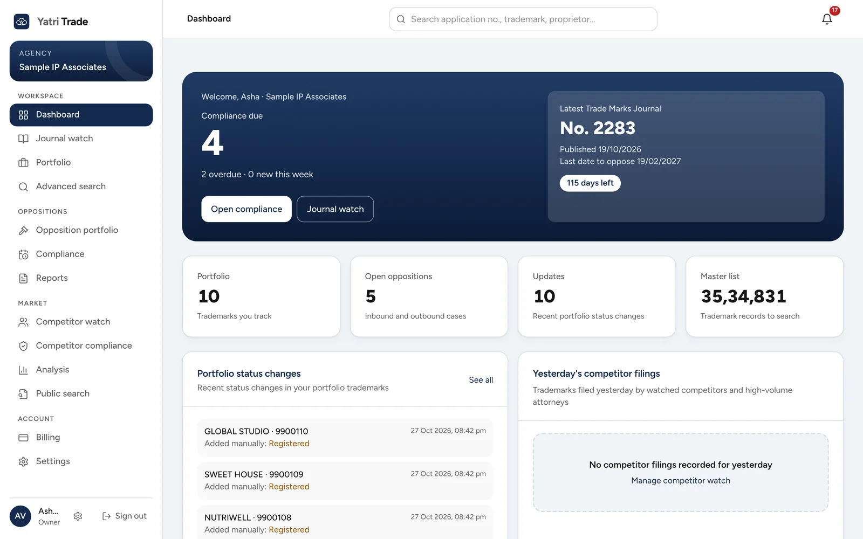The width and height of the screenshot is (863, 539).
Task: Open the Billing page
Action: [81, 438]
